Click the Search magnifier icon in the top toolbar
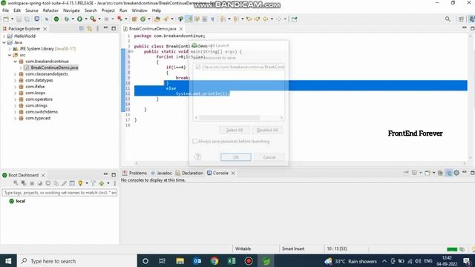 coord(448,19)
